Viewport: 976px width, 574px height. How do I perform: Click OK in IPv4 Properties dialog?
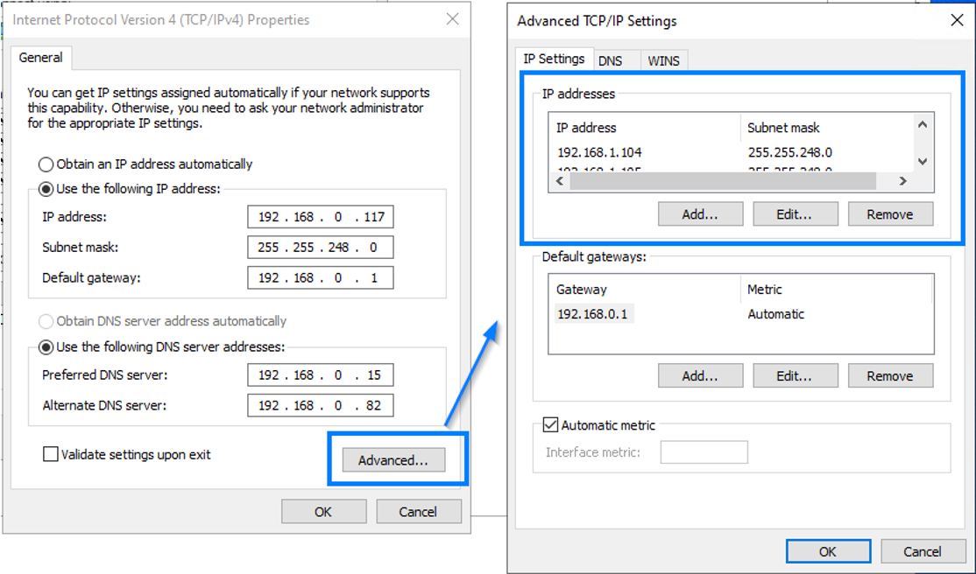coord(323,511)
